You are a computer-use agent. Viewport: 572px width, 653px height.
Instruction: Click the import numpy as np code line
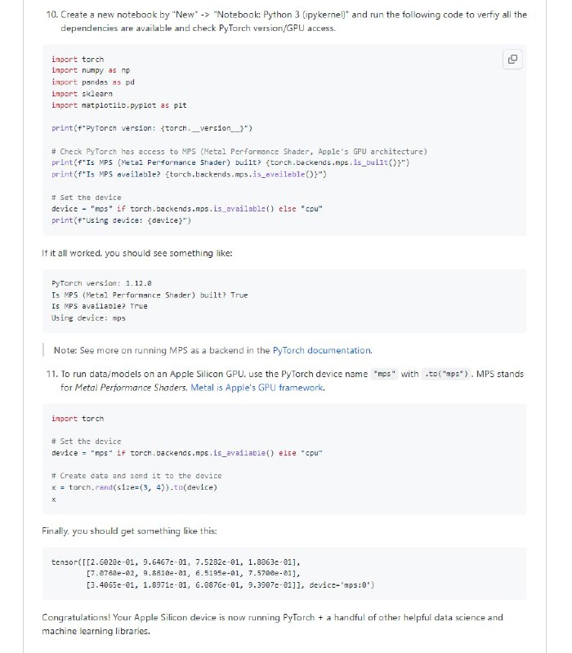pyautogui.click(x=91, y=71)
